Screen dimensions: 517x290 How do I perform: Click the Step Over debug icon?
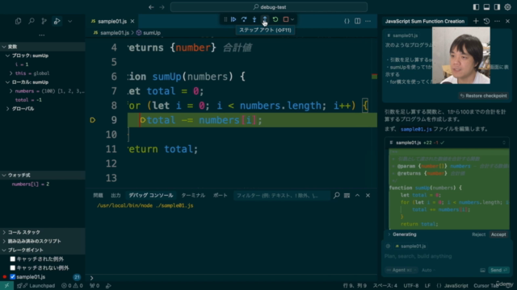(x=244, y=19)
